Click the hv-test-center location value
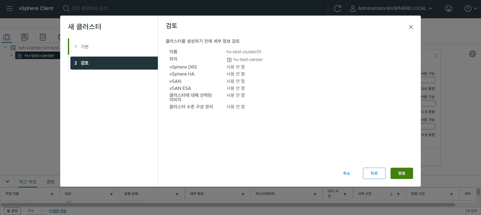The height and width of the screenshot is (215, 481). [248, 60]
